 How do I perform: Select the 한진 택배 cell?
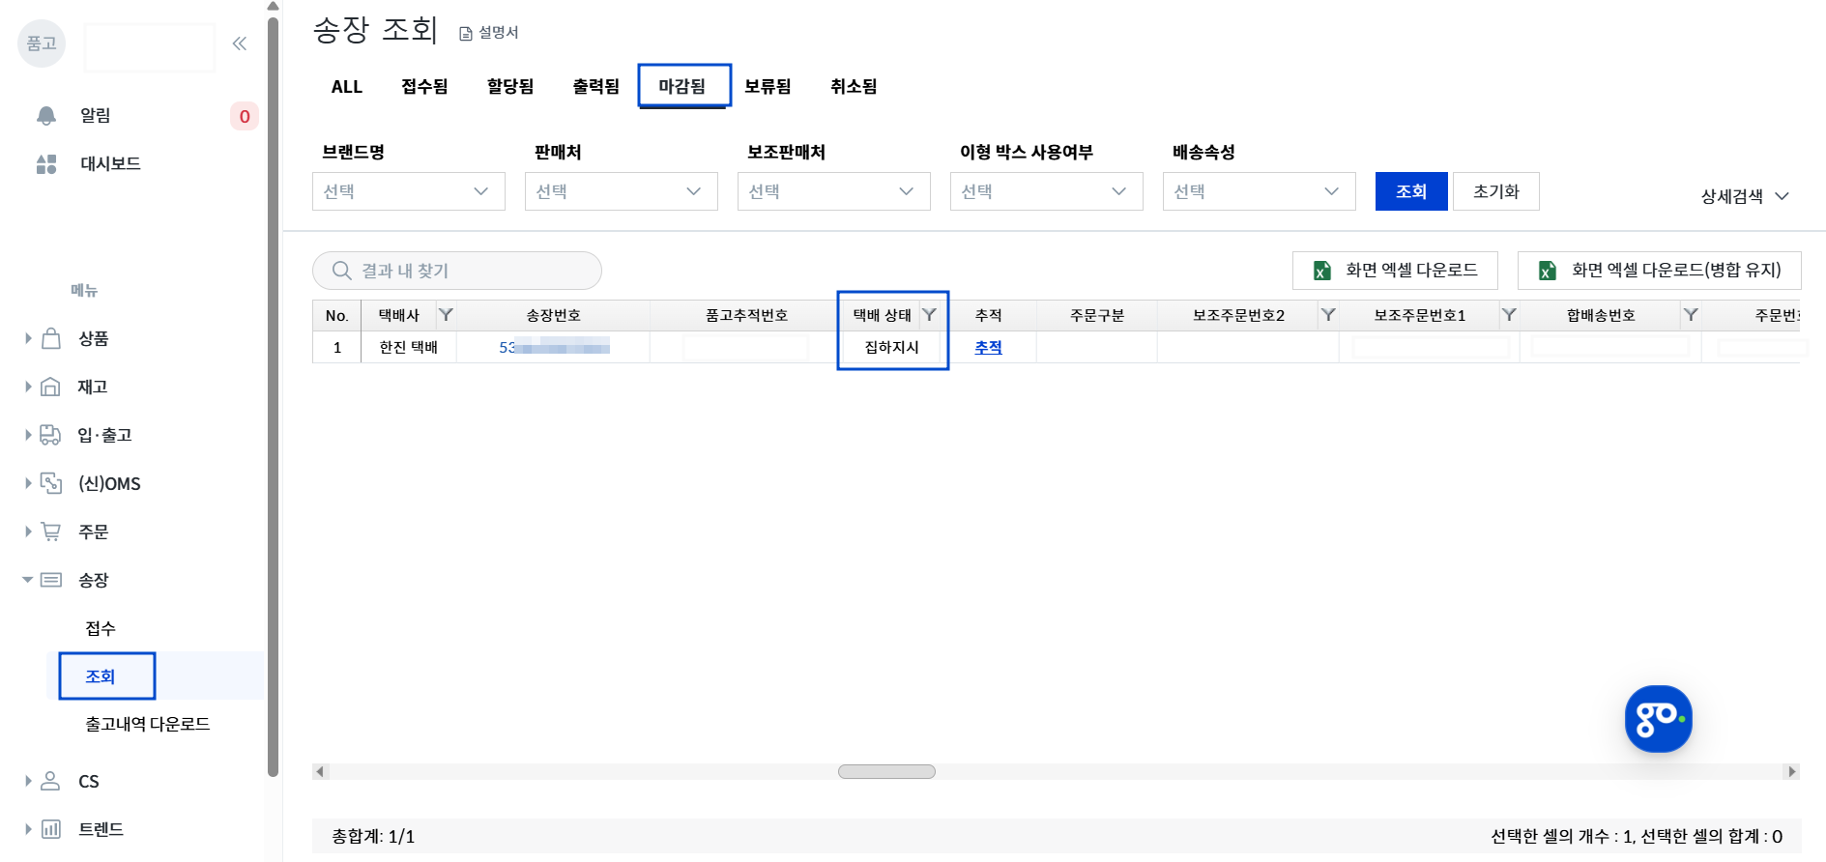[409, 347]
